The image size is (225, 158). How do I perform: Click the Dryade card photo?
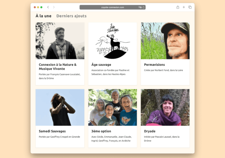click(165, 107)
